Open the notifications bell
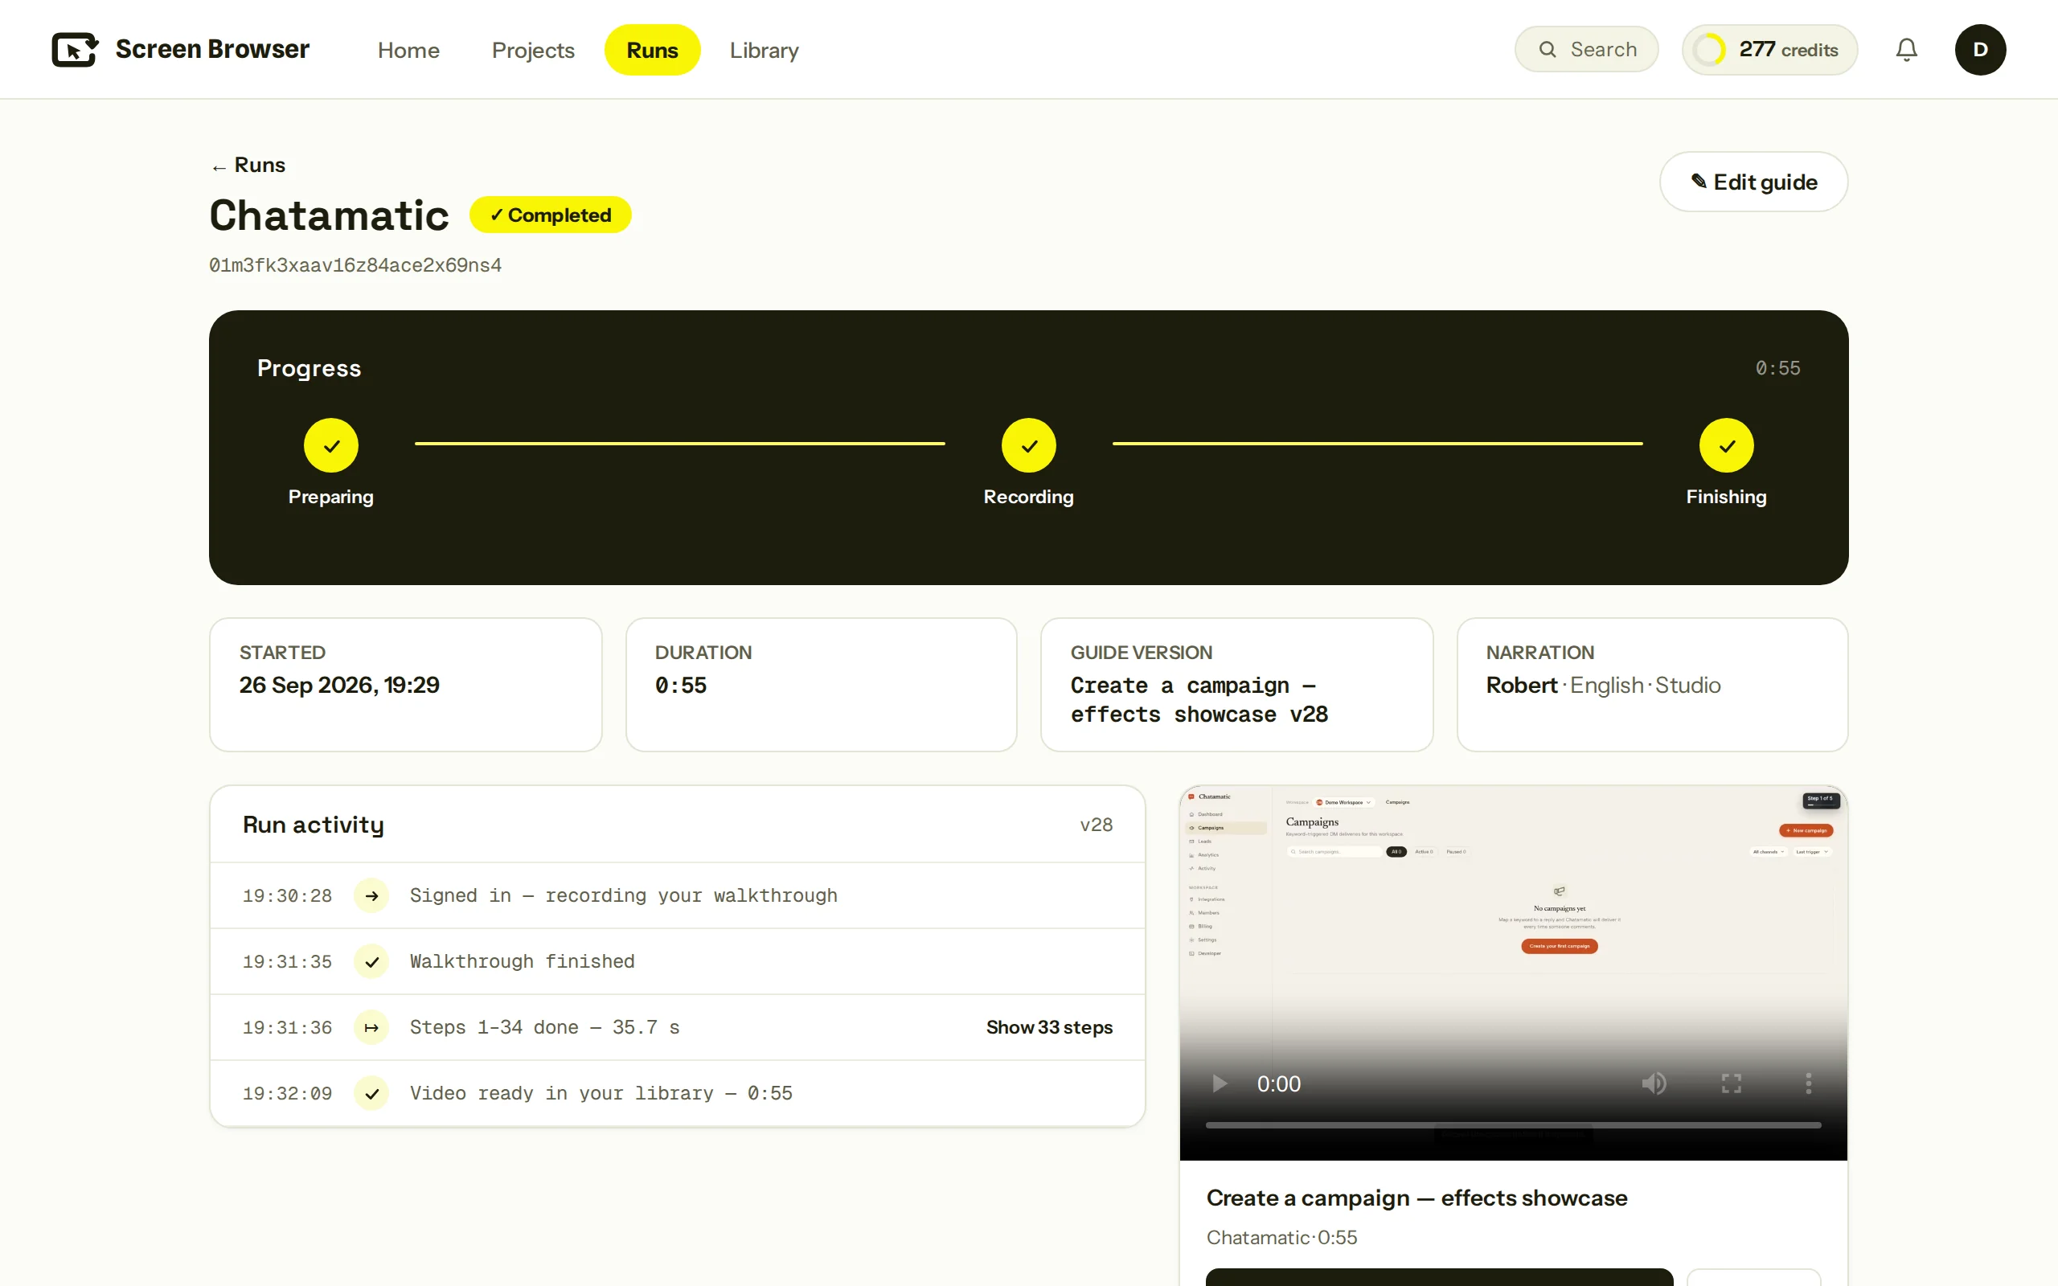This screenshot has width=2058, height=1286. point(1906,49)
